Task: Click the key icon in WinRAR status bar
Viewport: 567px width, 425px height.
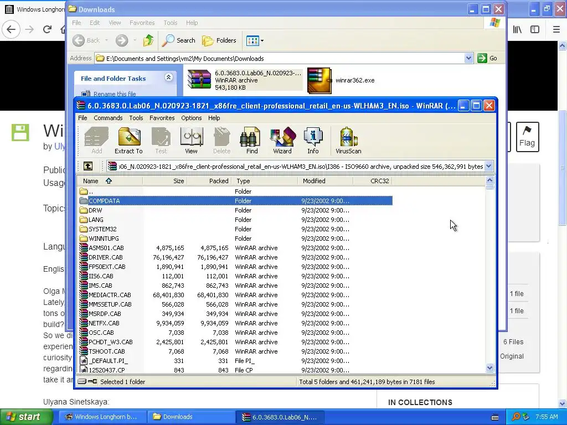Action: coord(92,381)
